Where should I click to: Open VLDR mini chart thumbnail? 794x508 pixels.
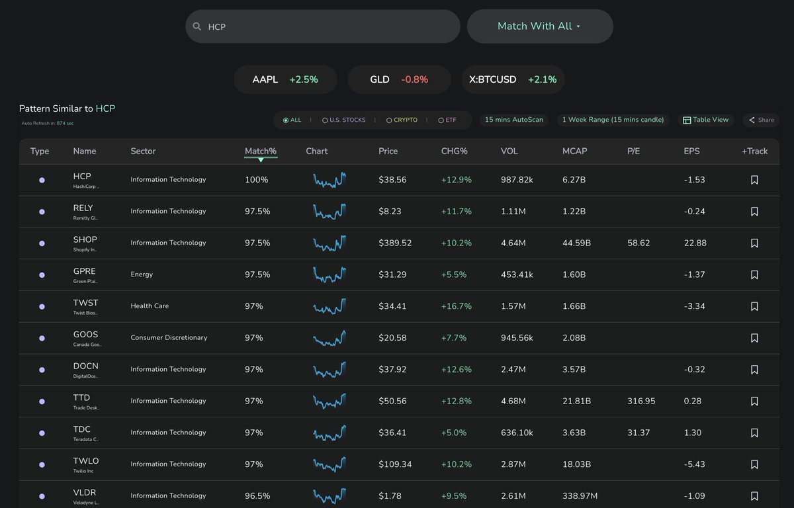(x=330, y=496)
